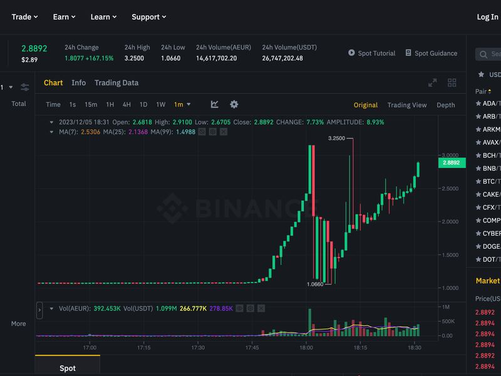
Task: Select the 1D interval
Action: (x=143, y=105)
